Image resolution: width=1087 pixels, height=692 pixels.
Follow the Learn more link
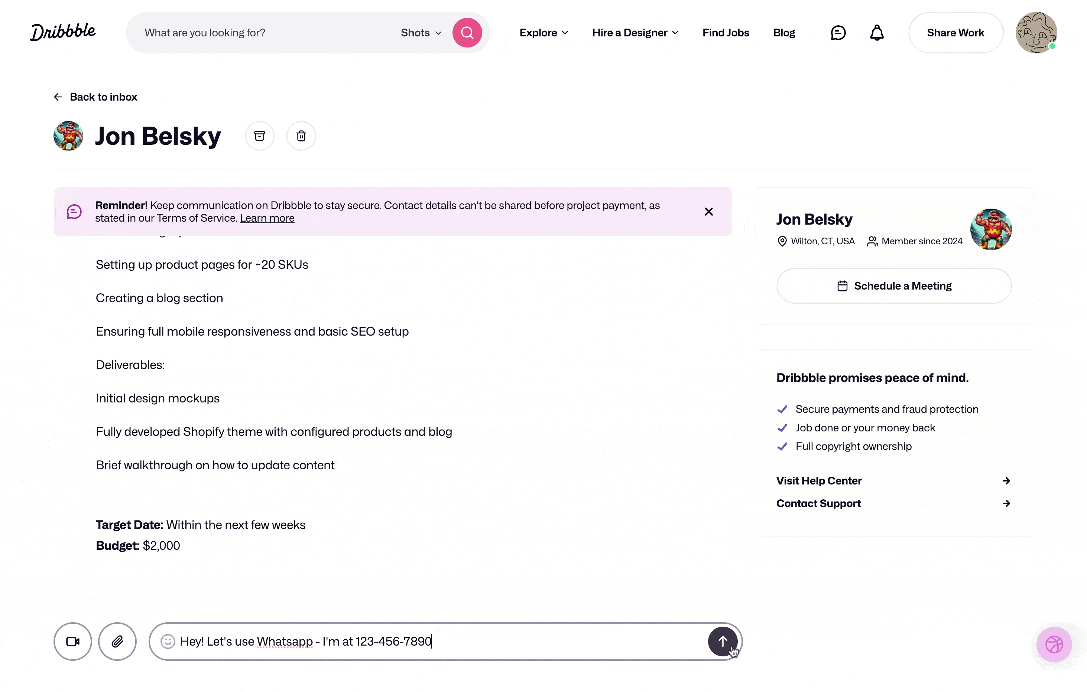click(267, 218)
